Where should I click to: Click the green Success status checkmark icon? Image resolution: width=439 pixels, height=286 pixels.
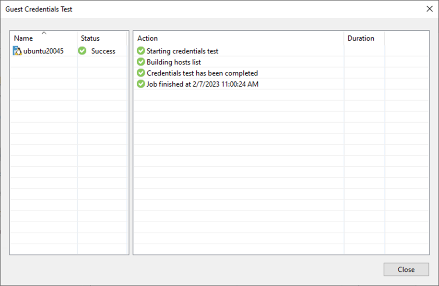coord(82,51)
